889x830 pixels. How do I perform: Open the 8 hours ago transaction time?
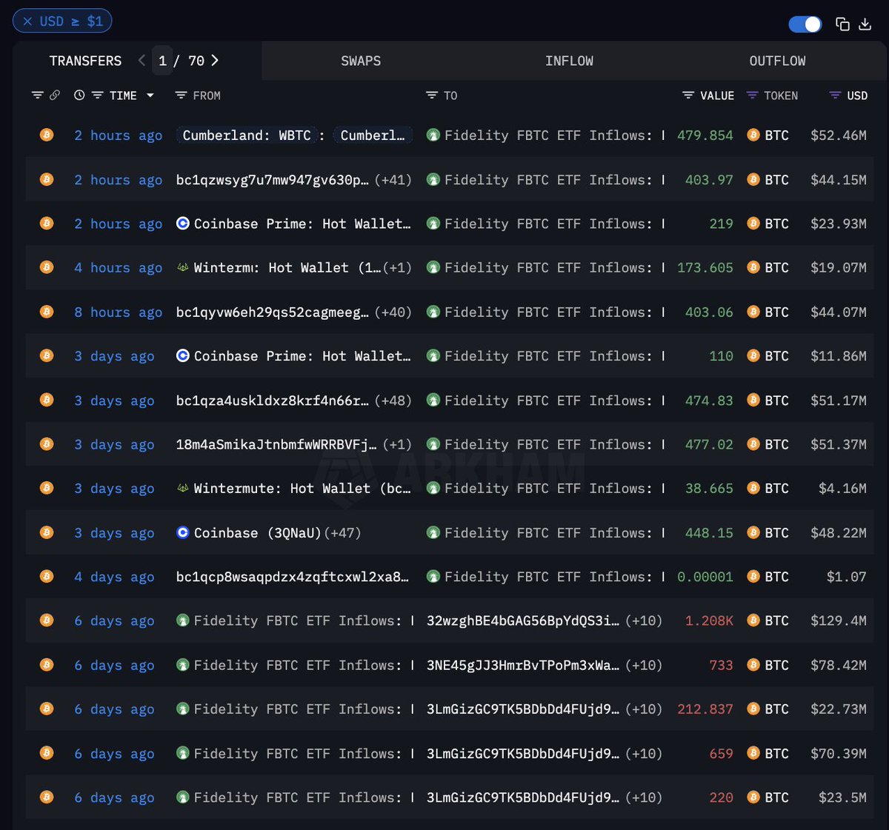[x=118, y=312]
